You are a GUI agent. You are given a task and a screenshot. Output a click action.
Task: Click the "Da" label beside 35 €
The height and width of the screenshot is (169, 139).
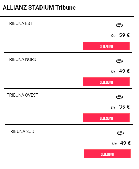point(113,107)
